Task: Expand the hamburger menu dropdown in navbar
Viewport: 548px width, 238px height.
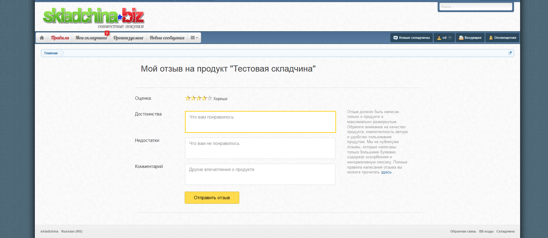Action: click(194, 38)
